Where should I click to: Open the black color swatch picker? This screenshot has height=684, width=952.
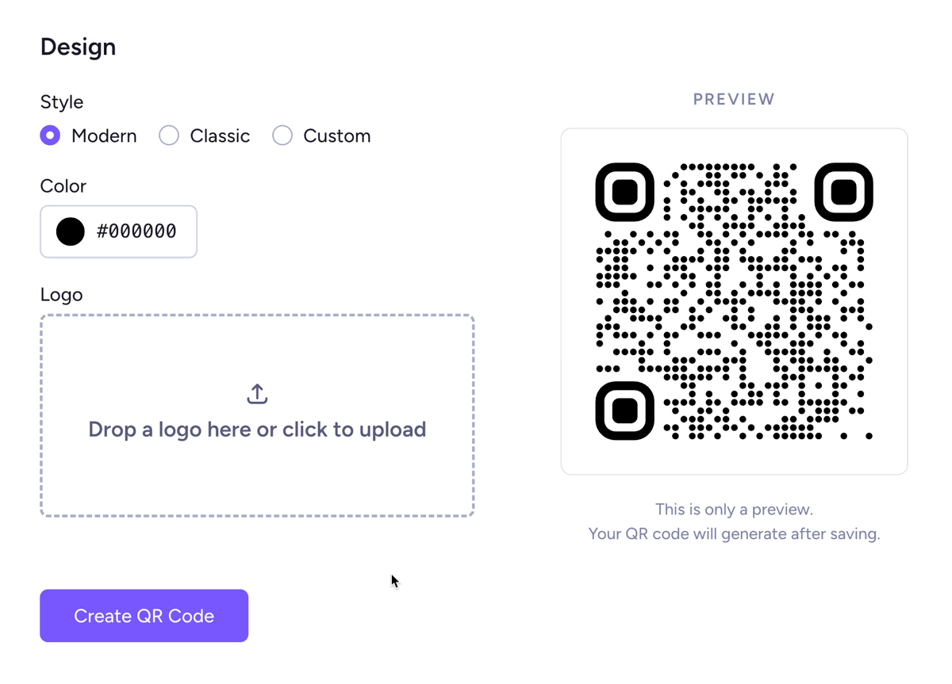click(x=70, y=231)
